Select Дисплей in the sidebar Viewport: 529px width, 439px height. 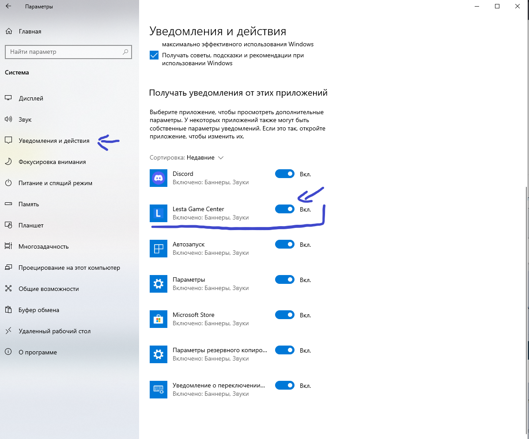pyautogui.click(x=31, y=98)
